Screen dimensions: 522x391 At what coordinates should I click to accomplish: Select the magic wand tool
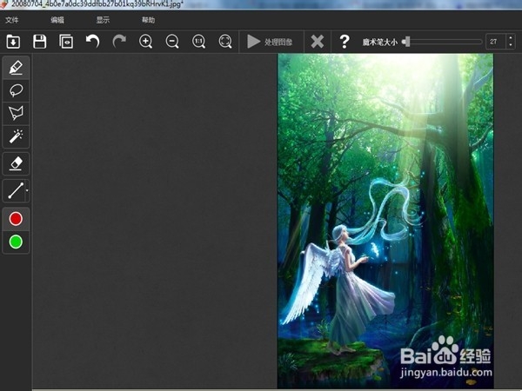pyautogui.click(x=16, y=136)
